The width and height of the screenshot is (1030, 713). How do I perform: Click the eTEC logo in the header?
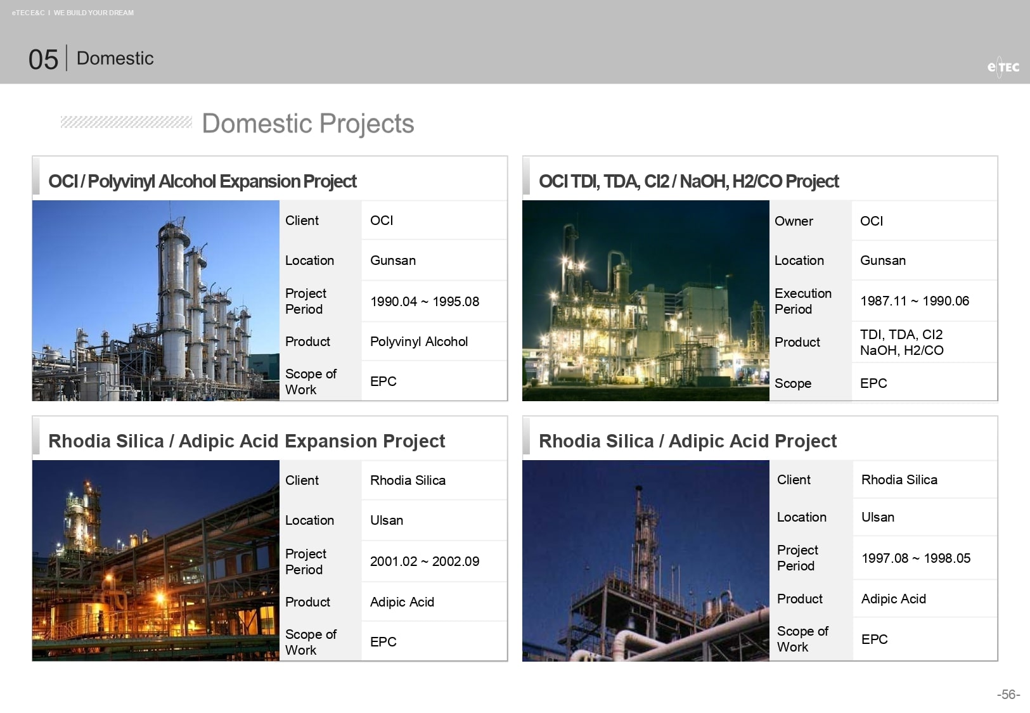point(1003,67)
